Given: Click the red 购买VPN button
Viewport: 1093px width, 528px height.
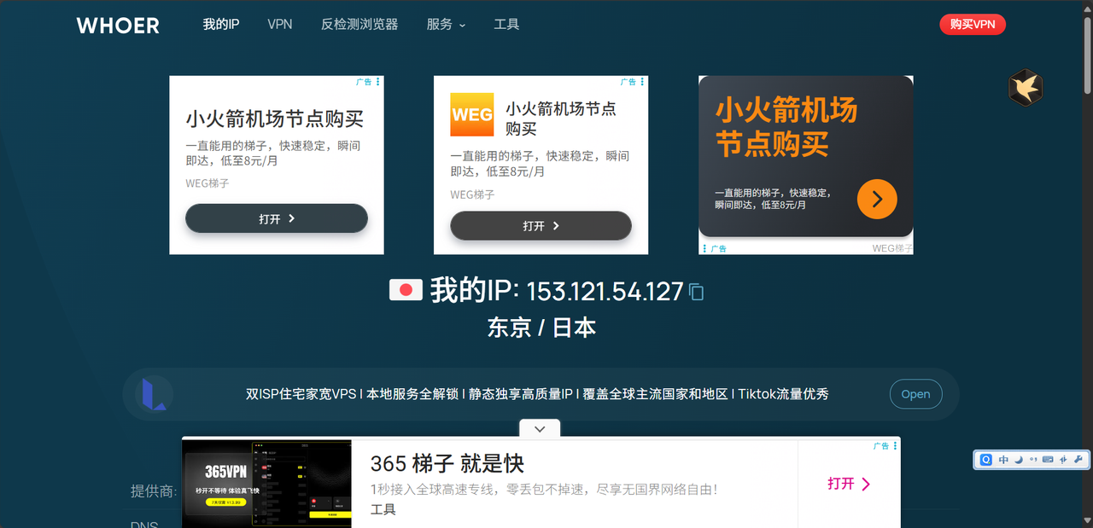Looking at the screenshot, I should 973,25.
